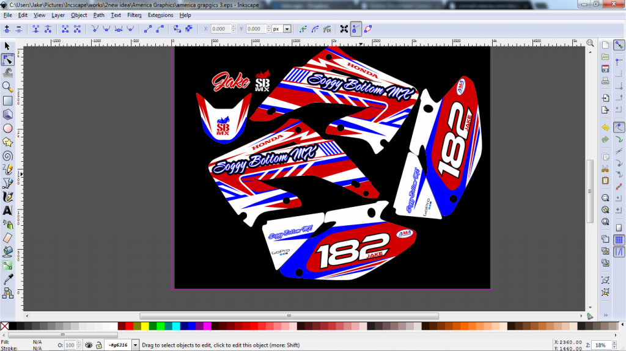Select the 3D box tool

tap(7, 115)
